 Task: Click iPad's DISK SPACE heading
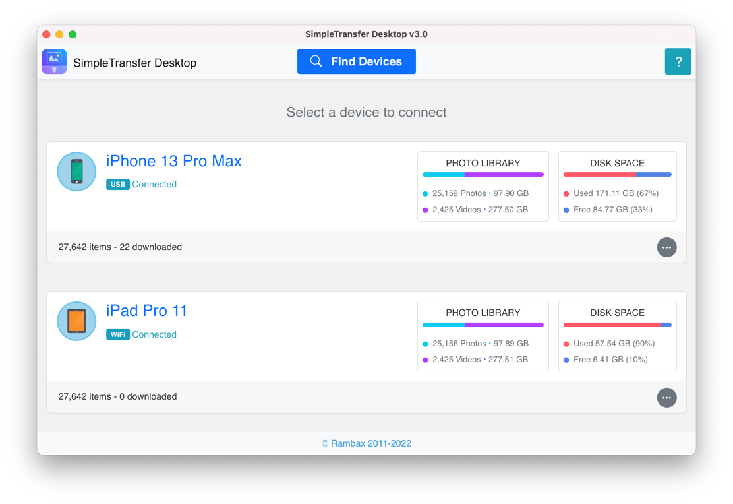[617, 313]
